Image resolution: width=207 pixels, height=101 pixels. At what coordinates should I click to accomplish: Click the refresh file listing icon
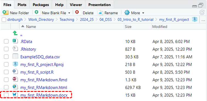tap(202, 13)
